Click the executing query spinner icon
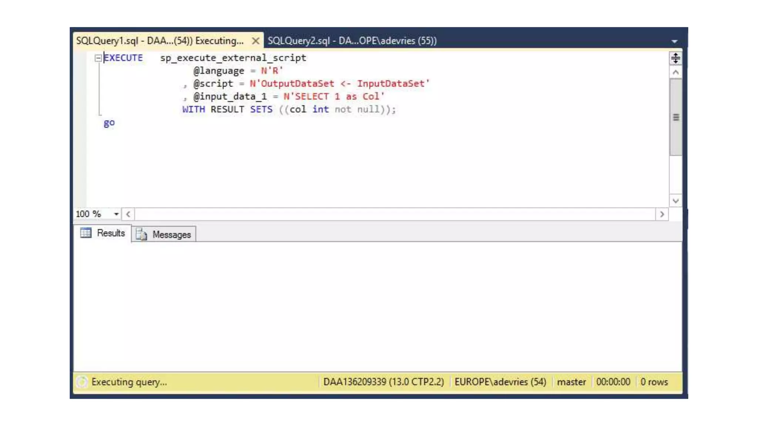This screenshot has height=426, width=758. click(82, 382)
